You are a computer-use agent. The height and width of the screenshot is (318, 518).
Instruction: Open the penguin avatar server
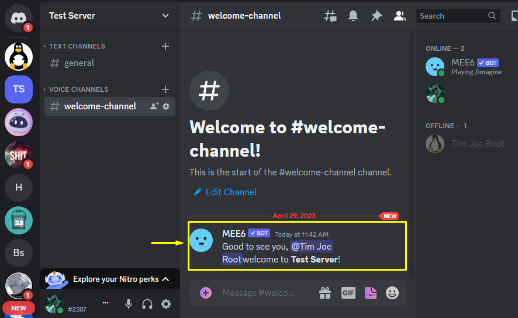(19, 57)
